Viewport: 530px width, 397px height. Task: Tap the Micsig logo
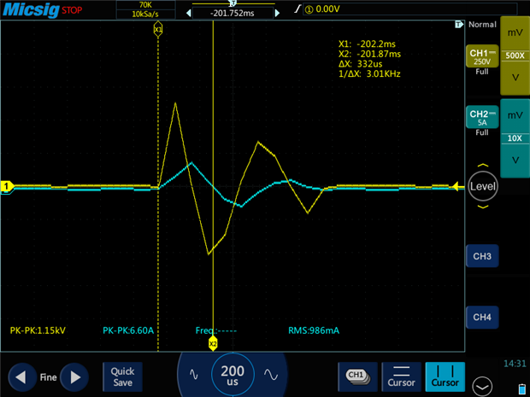click(x=31, y=9)
